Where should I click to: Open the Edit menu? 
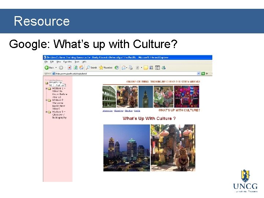[52, 62]
